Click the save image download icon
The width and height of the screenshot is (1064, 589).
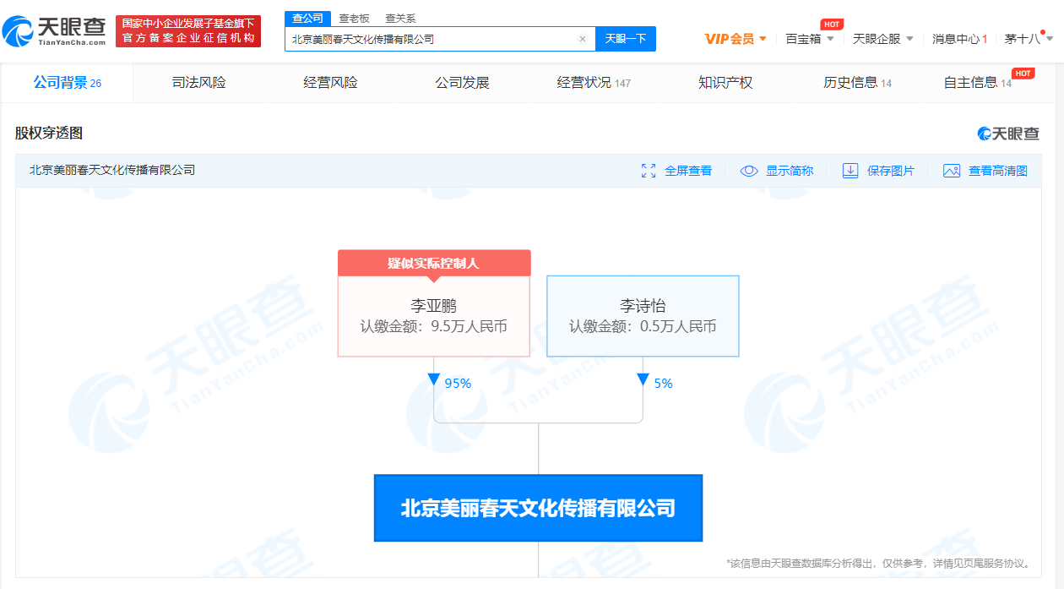pyautogui.click(x=850, y=171)
